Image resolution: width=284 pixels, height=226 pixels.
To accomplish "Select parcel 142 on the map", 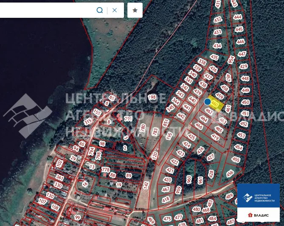I will click(146, 185).
